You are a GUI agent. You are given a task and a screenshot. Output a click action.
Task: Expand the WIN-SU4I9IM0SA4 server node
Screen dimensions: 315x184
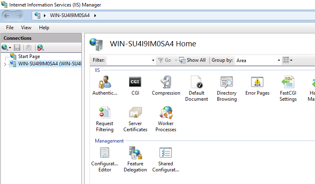[5, 64]
